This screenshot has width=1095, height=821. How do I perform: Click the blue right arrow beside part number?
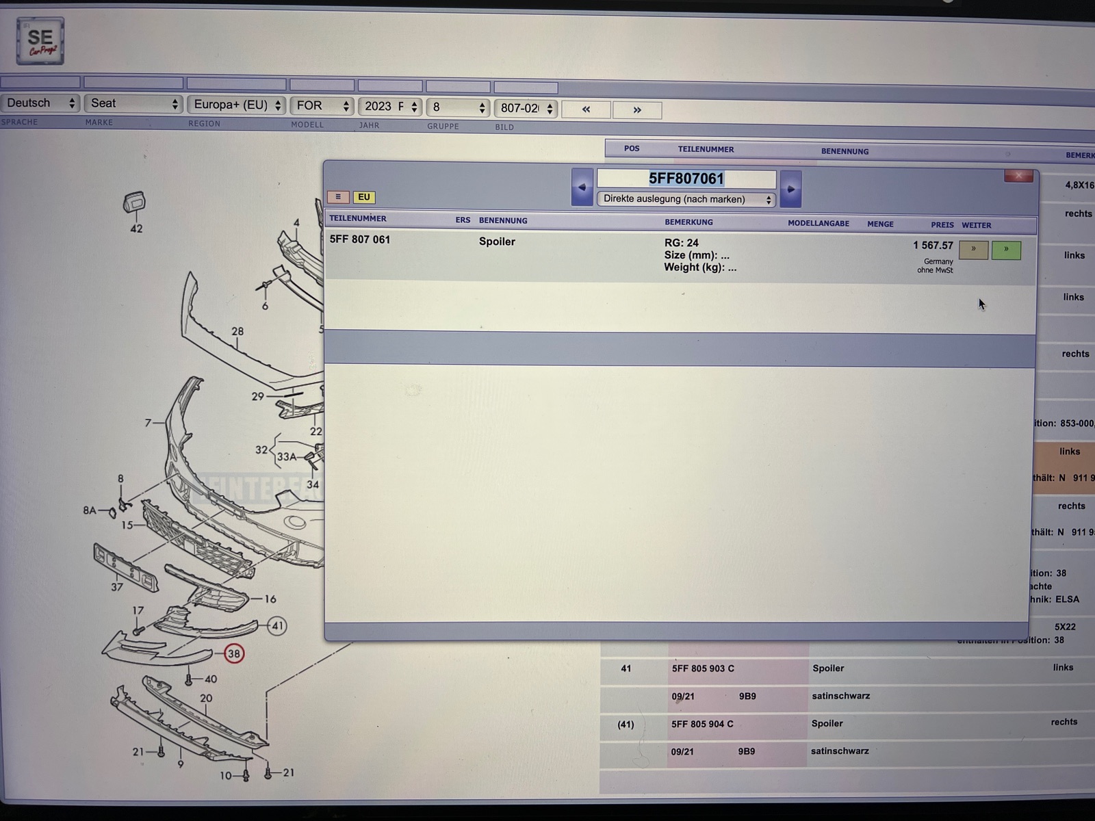790,189
